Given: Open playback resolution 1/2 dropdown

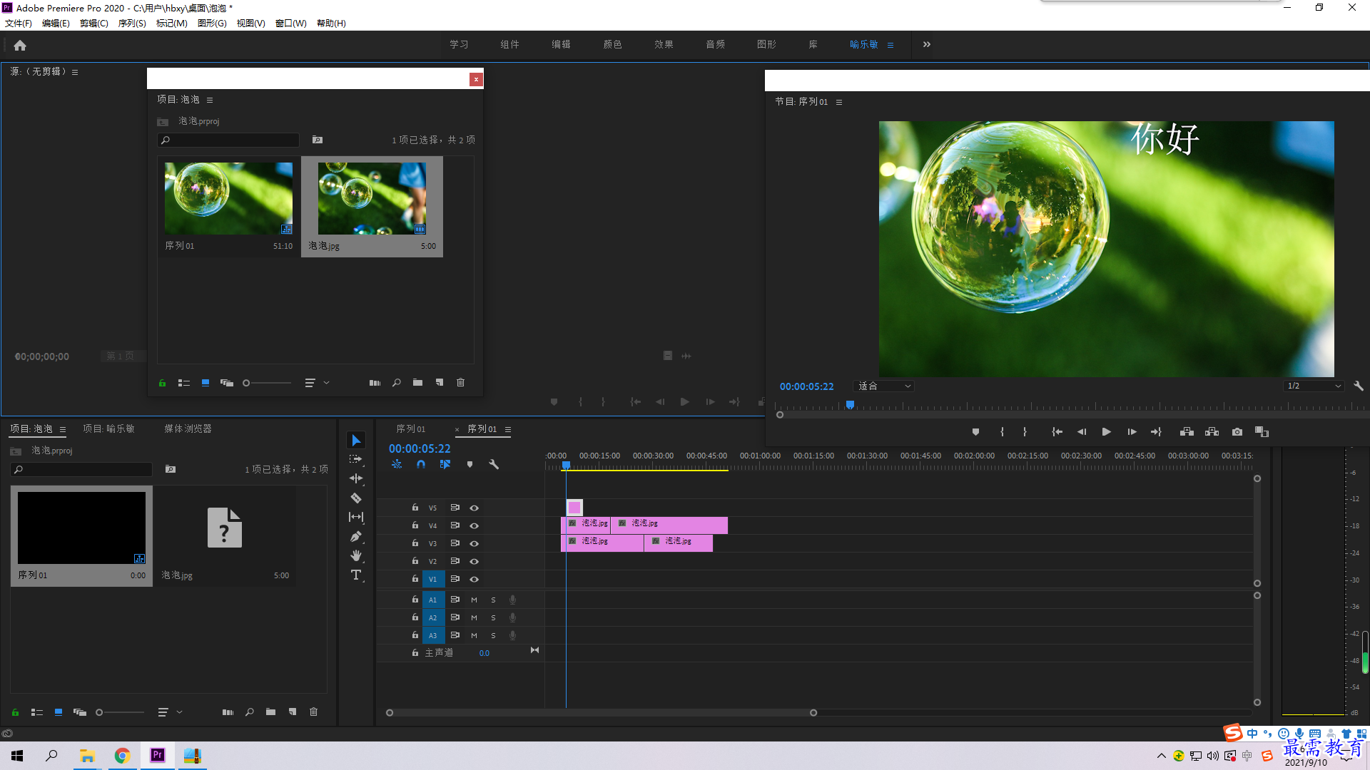Looking at the screenshot, I should point(1313,386).
